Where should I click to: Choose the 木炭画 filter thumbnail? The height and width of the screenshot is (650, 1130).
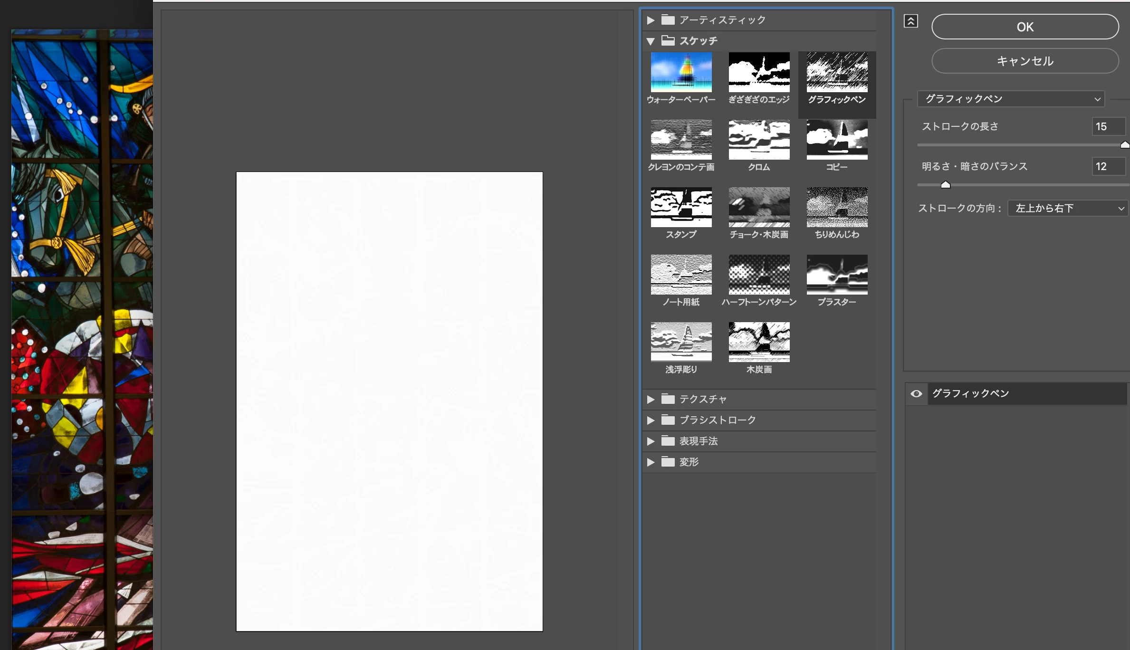759,342
